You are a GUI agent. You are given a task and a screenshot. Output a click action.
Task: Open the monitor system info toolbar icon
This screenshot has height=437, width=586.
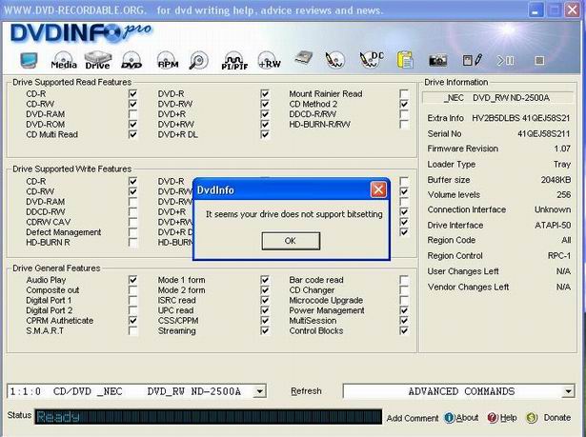(x=29, y=60)
